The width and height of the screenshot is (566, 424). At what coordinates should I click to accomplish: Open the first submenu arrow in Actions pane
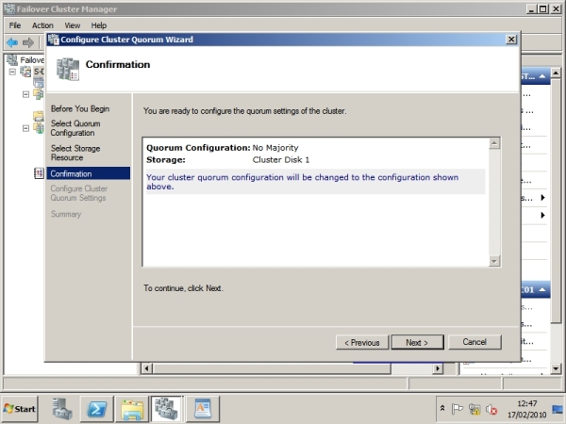pyautogui.click(x=542, y=198)
